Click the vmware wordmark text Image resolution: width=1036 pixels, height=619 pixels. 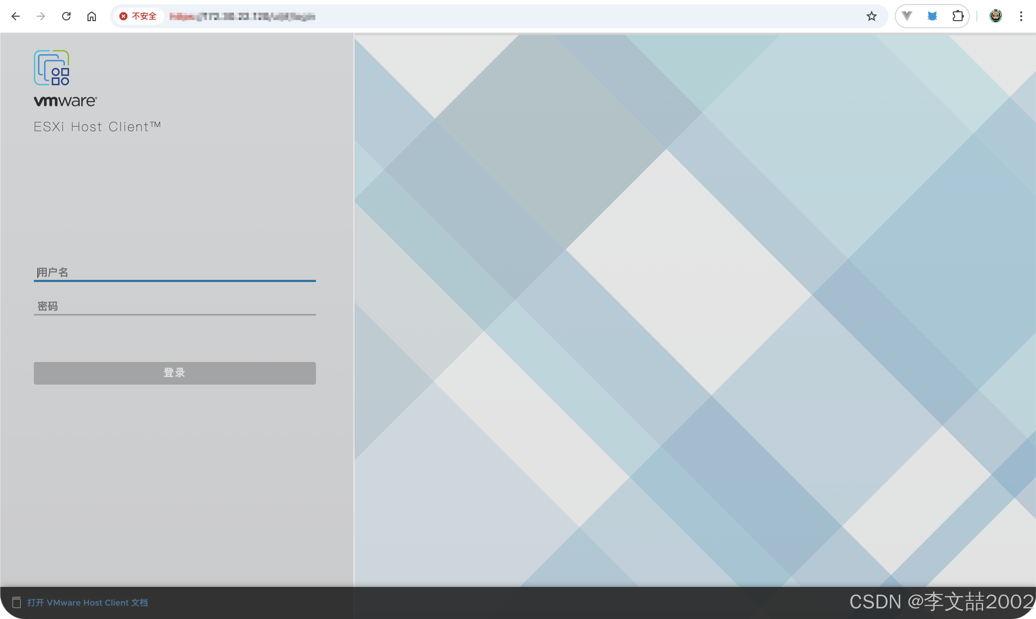66,101
